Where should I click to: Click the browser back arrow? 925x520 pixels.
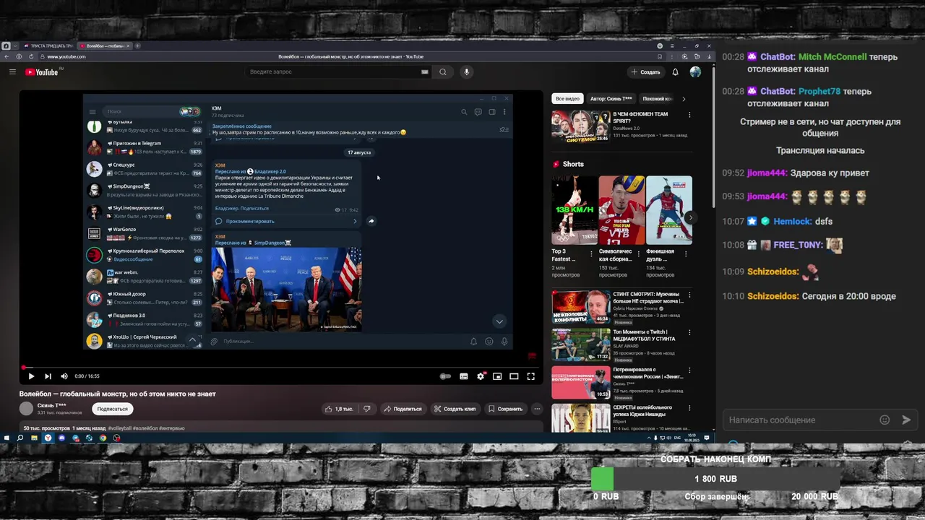(x=7, y=56)
